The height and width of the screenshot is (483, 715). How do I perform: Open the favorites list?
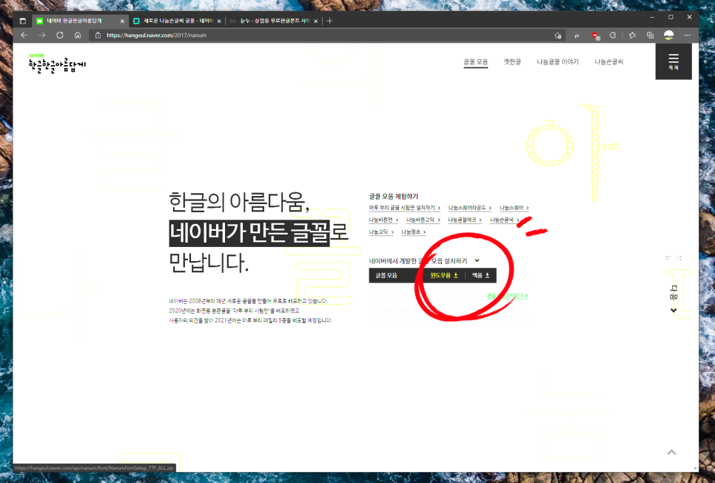click(x=632, y=35)
